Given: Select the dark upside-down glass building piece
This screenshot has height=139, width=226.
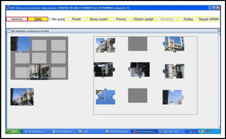Looking at the screenshot, I should point(139,70).
